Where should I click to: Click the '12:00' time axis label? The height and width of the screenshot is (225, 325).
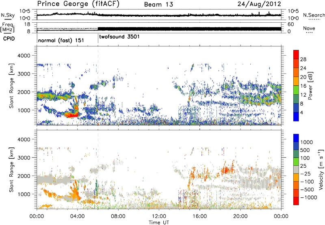click(x=159, y=216)
